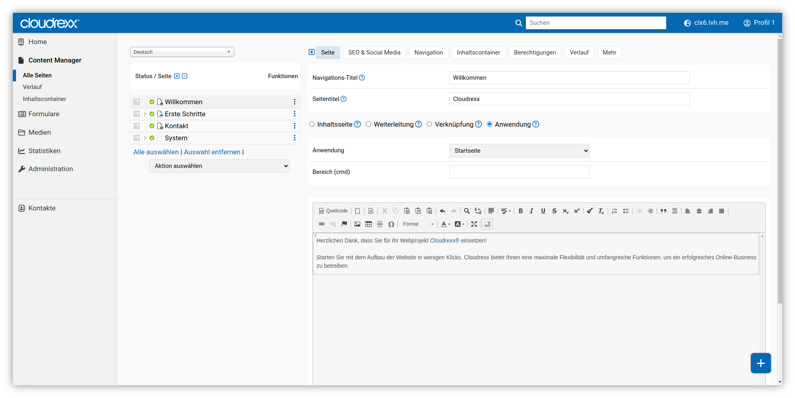Expand all pages plus icon
This screenshot has width=795, height=398.
click(177, 76)
